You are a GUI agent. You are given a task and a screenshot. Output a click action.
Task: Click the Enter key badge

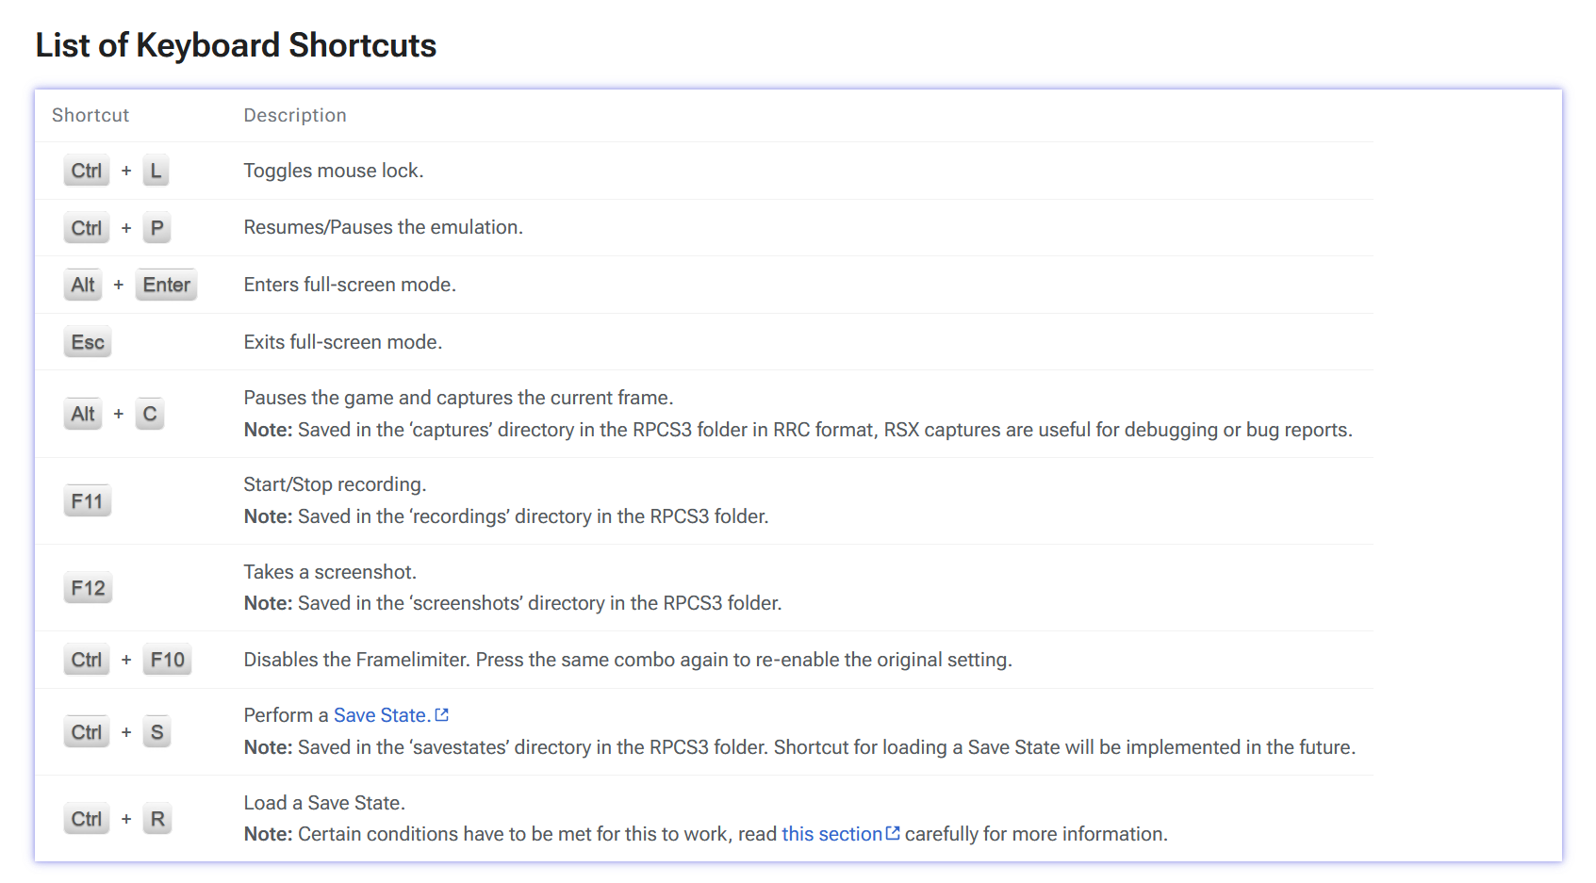pos(167,285)
